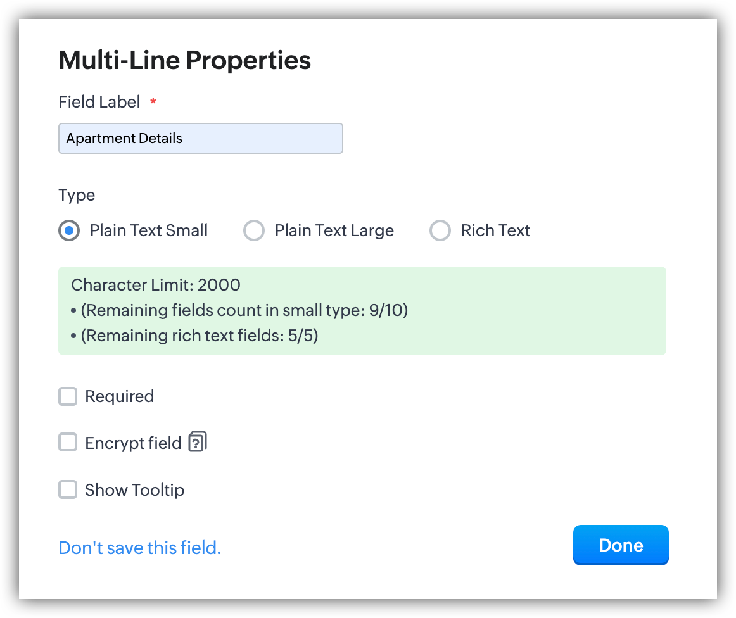This screenshot has height=618, width=736.
Task: Open the Encrypt field help icon
Action: pyautogui.click(x=198, y=441)
